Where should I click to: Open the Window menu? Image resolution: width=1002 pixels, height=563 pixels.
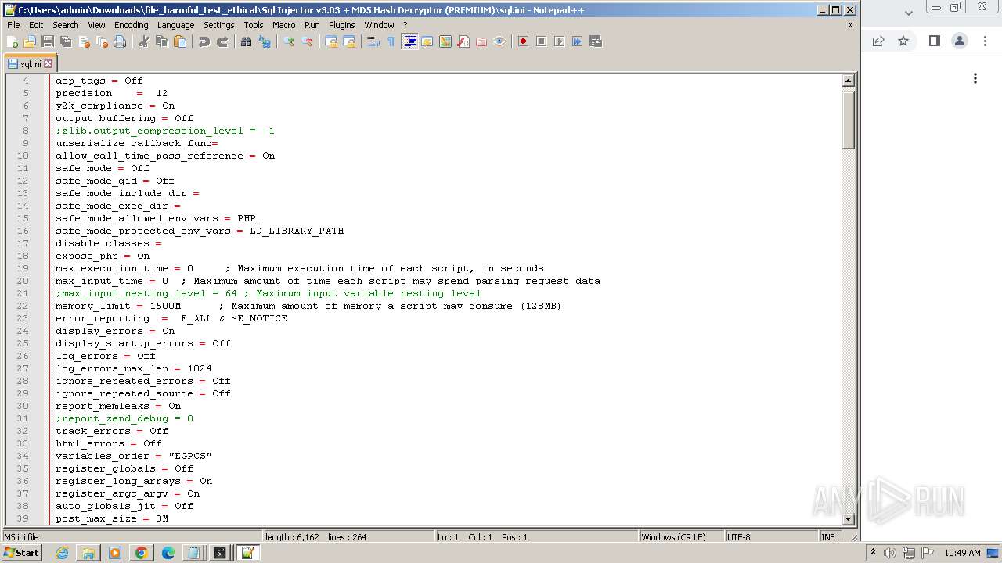379,25
